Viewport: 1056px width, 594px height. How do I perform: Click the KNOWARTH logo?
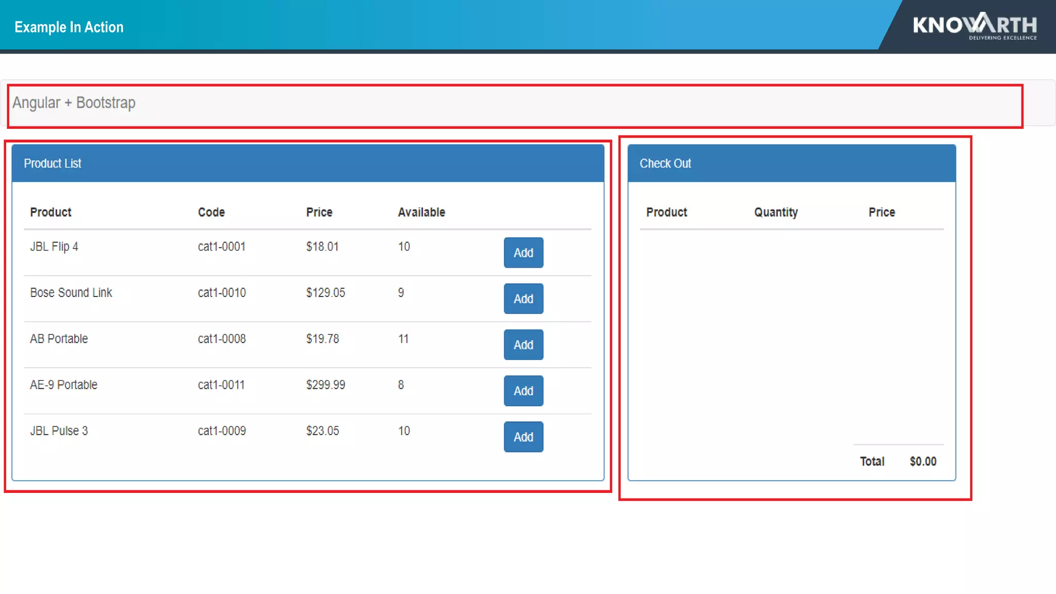975,25
